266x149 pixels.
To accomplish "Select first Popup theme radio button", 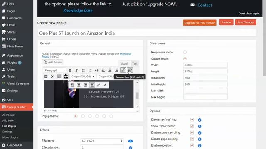I will pyautogui.click(x=76, y=116).
